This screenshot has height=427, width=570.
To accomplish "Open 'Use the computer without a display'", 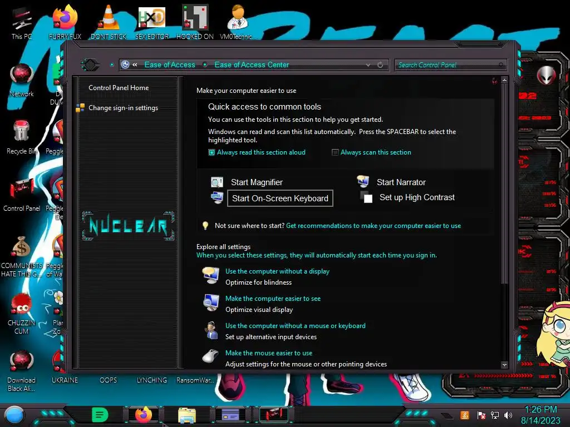I will (x=277, y=271).
